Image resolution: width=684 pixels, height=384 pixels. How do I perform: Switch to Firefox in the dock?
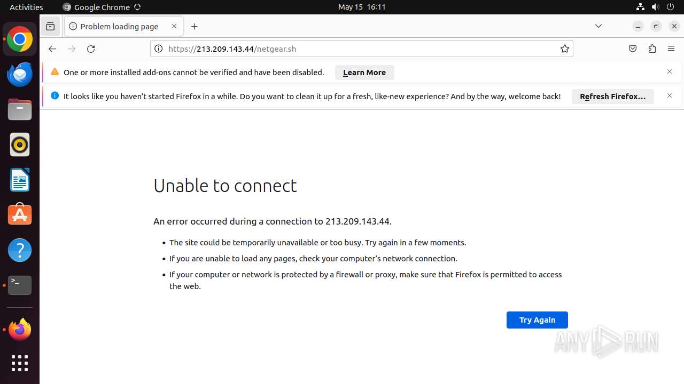20,329
